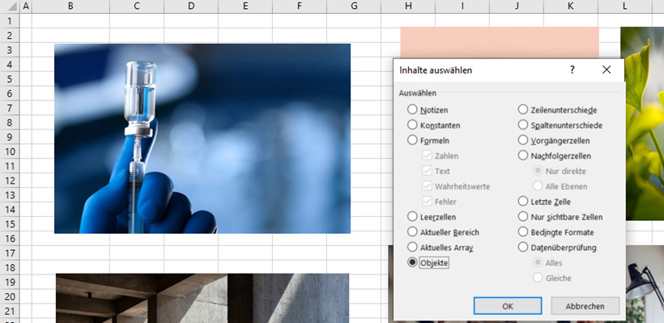The width and height of the screenshot is (664, 323).
Task: Click column header D
Action: coord(191,6)
